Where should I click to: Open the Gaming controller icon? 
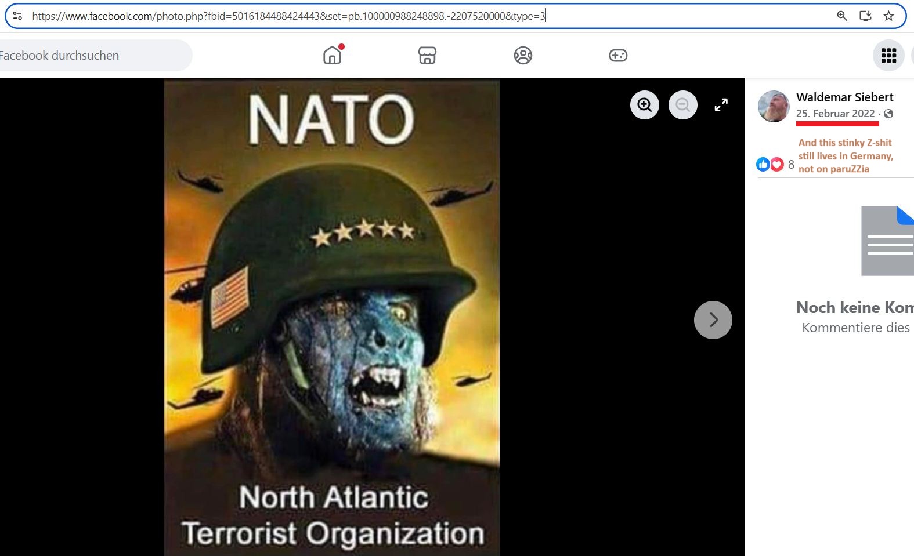[618, 56]
